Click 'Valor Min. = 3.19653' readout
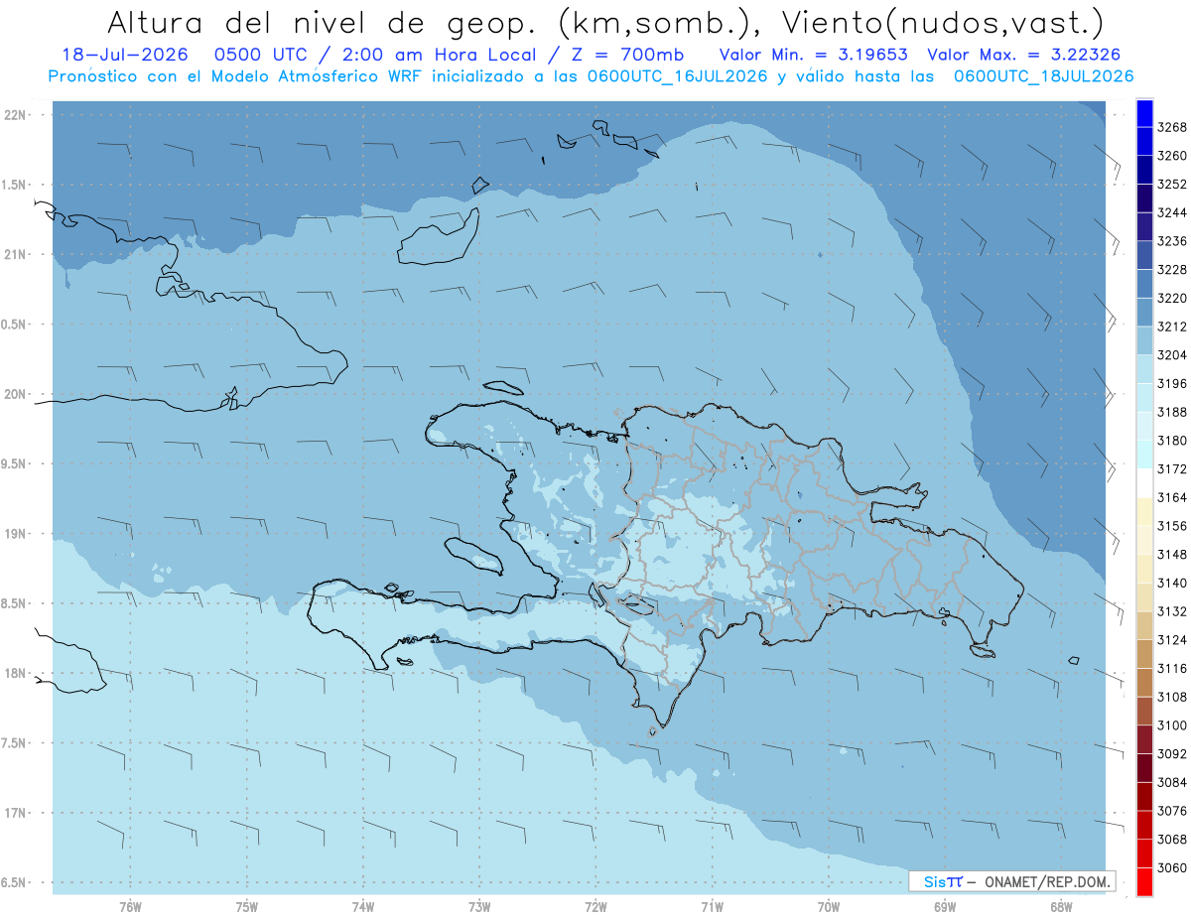Image resolution: width=1191 pixels, height=920 pixels. pyautogui.click(x=814, y=55)
